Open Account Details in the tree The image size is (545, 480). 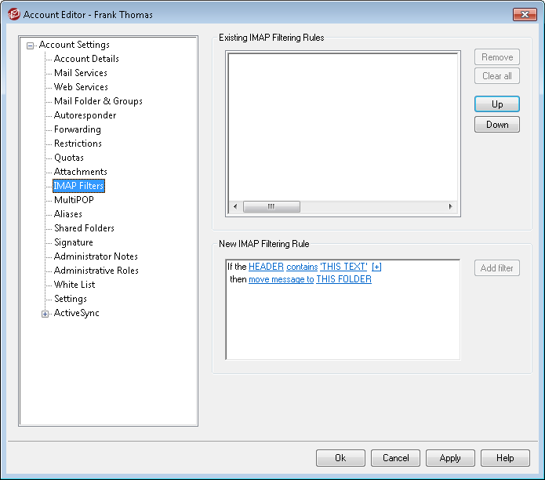(x=86, y=59)
